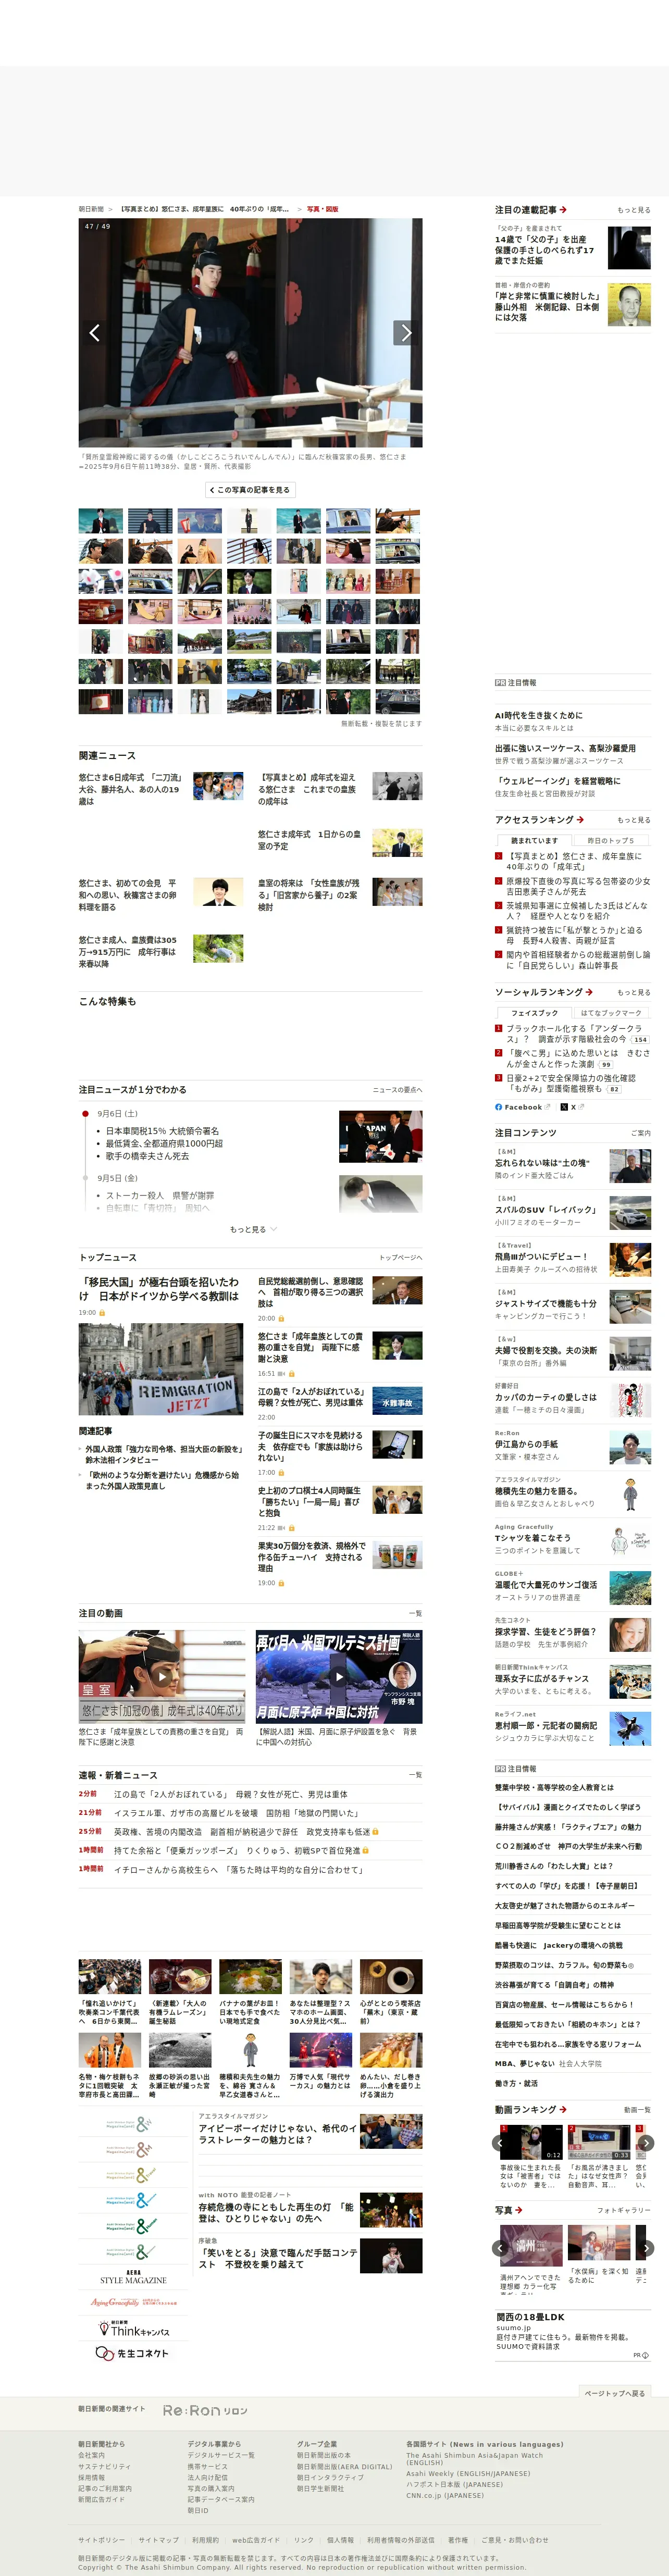
Task: Switch to 昨日のトップ5 ranking tab
Action: click(x=610, y=840)
